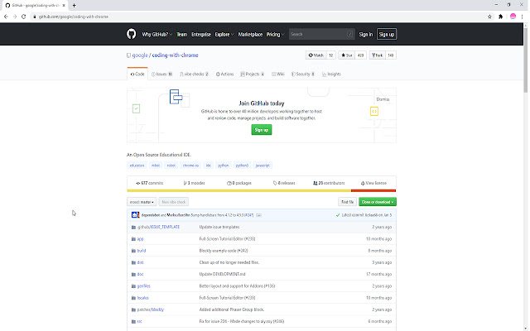Open the Chrome profile avatar
The image size is (530, 331).
click(513, 16)
